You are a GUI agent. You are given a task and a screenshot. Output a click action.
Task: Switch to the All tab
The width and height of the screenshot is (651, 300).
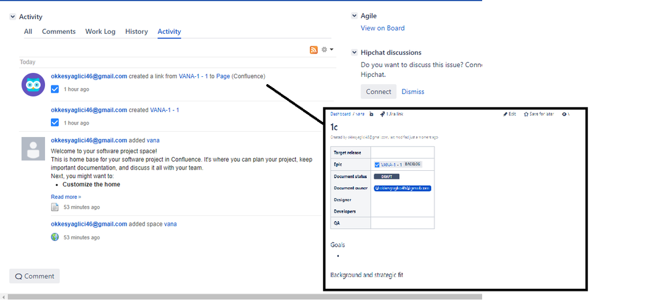28,31
